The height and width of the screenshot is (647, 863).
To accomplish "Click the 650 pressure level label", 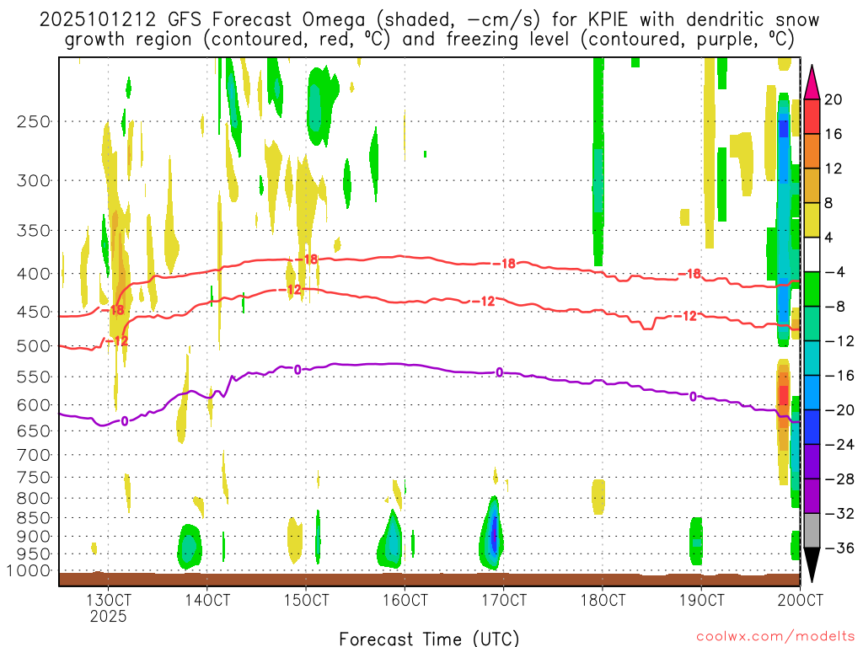I will tap(34, 430).
